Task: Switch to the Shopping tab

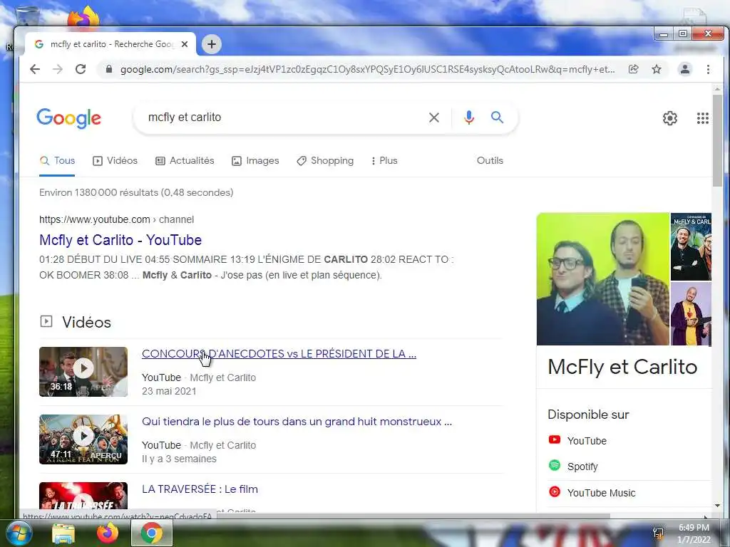Action: 325,160
